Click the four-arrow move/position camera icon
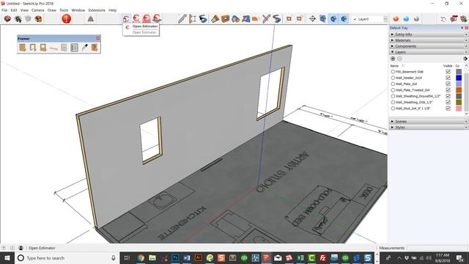The width and height of the screenshot is (469, 264). tap(312, 19)
